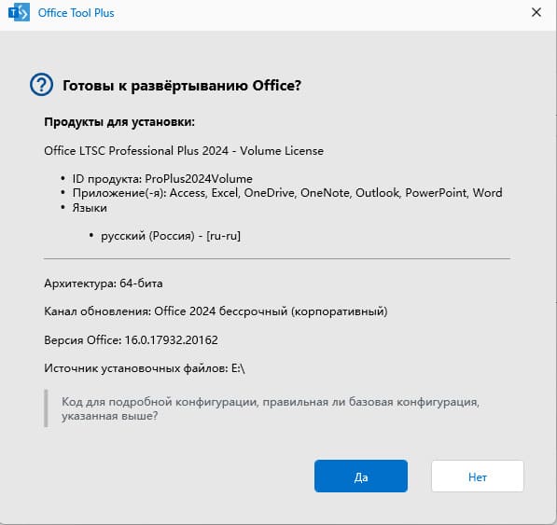Confirm deployment with the Да button
Image resolution: width=557 pixels, height=525 pixels.
point(360,476)
